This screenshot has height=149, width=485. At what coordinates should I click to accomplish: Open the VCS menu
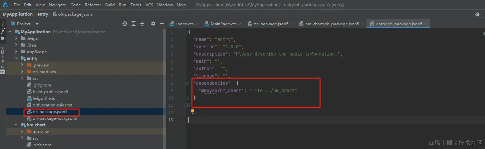[149, 5]
